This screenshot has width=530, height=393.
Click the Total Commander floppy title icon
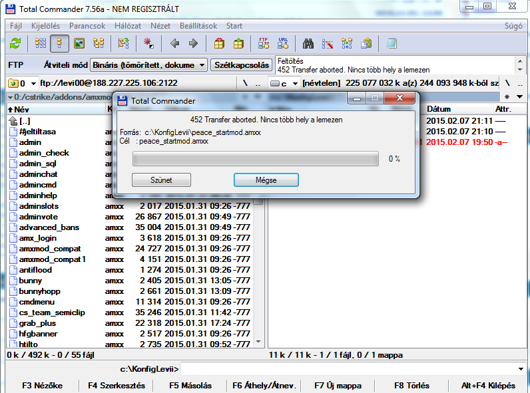click(10, 9)
